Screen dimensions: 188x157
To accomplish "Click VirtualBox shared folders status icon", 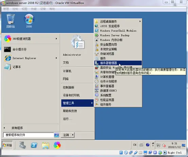I will pos(140,153).
